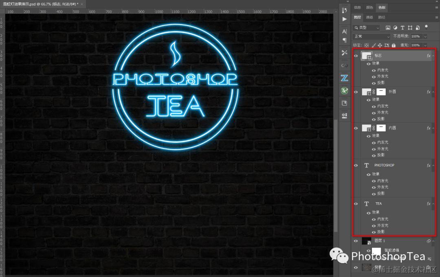The width and height of the screenshot is (440, 277).
Task: Hide 投影 effect of PHOTOSHOP layer
Action: tap(374, 194)
